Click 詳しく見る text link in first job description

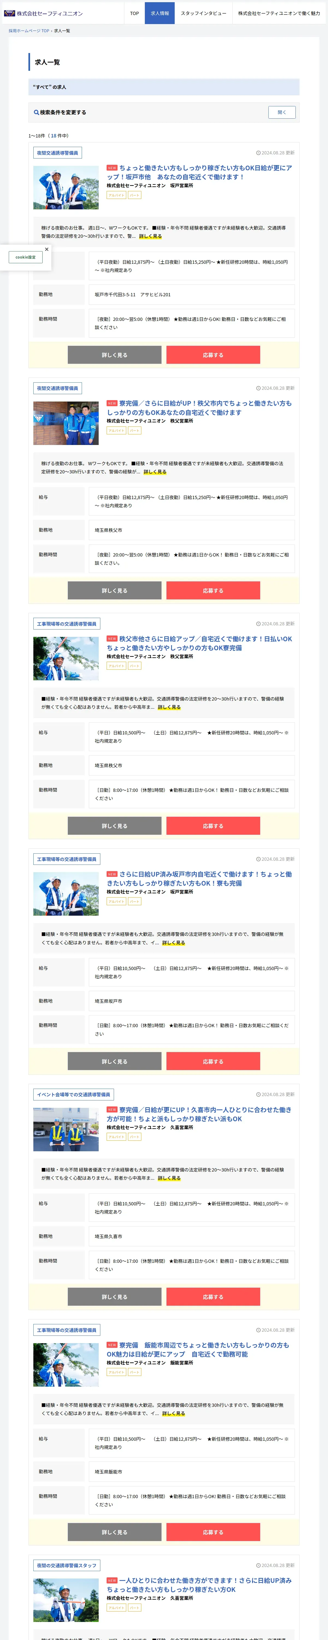point(150,236)
